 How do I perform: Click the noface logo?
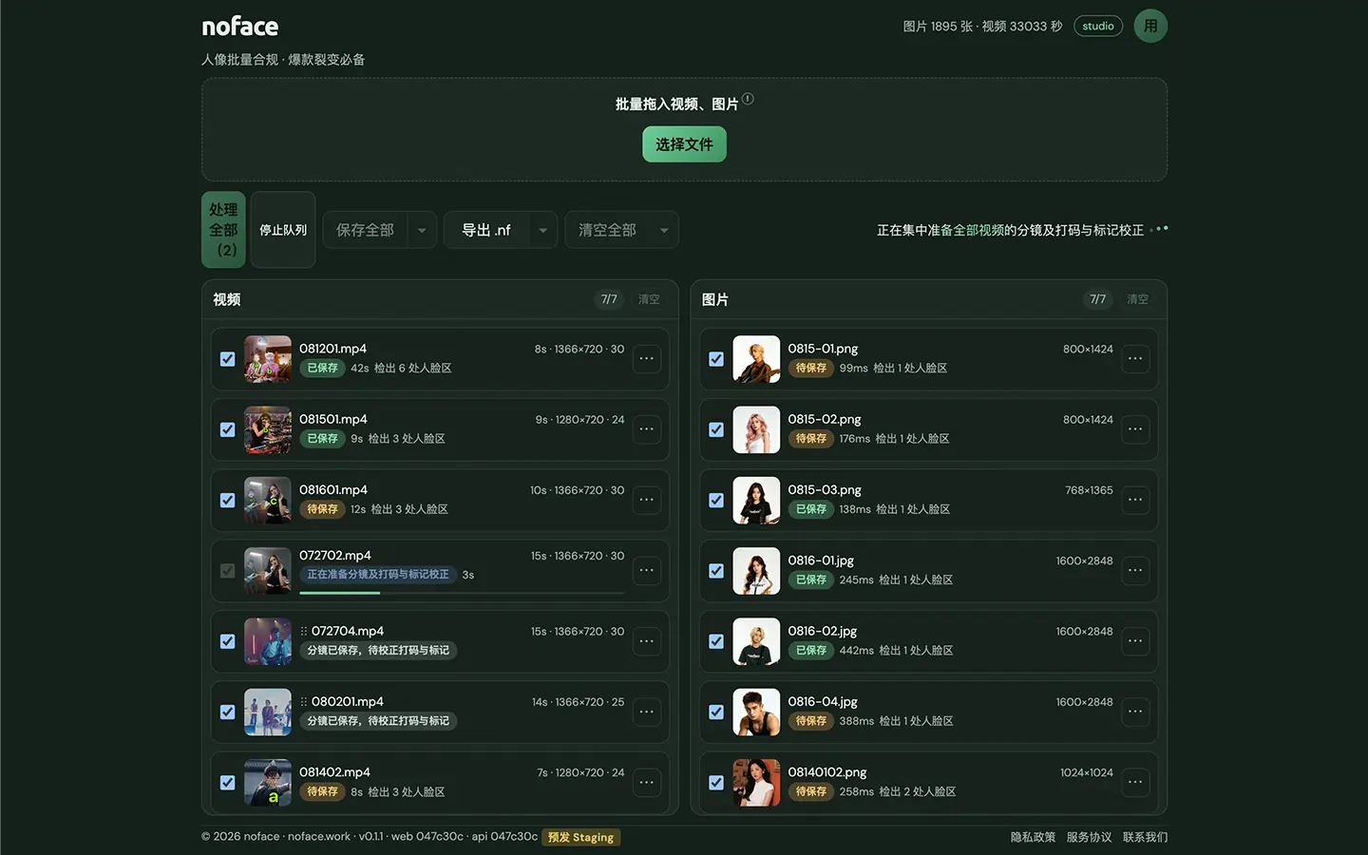(240, 27)
